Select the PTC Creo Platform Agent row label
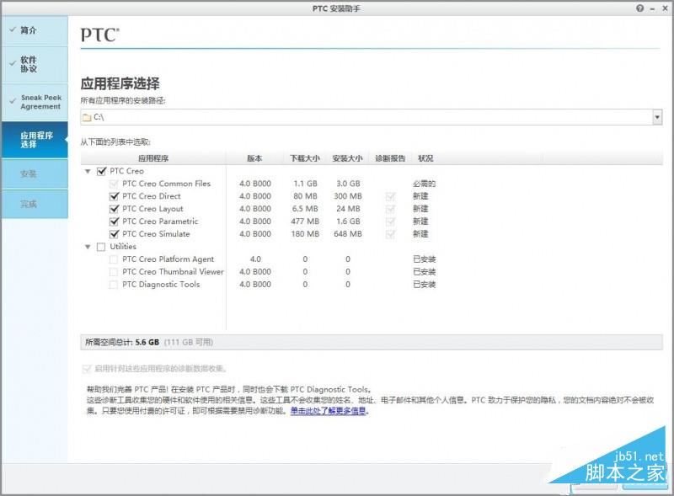The image size is (674, 496). point(168,259)
